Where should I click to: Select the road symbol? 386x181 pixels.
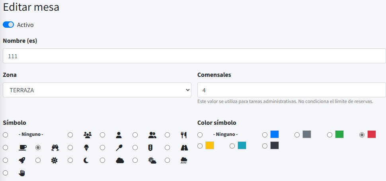point(168,148)
